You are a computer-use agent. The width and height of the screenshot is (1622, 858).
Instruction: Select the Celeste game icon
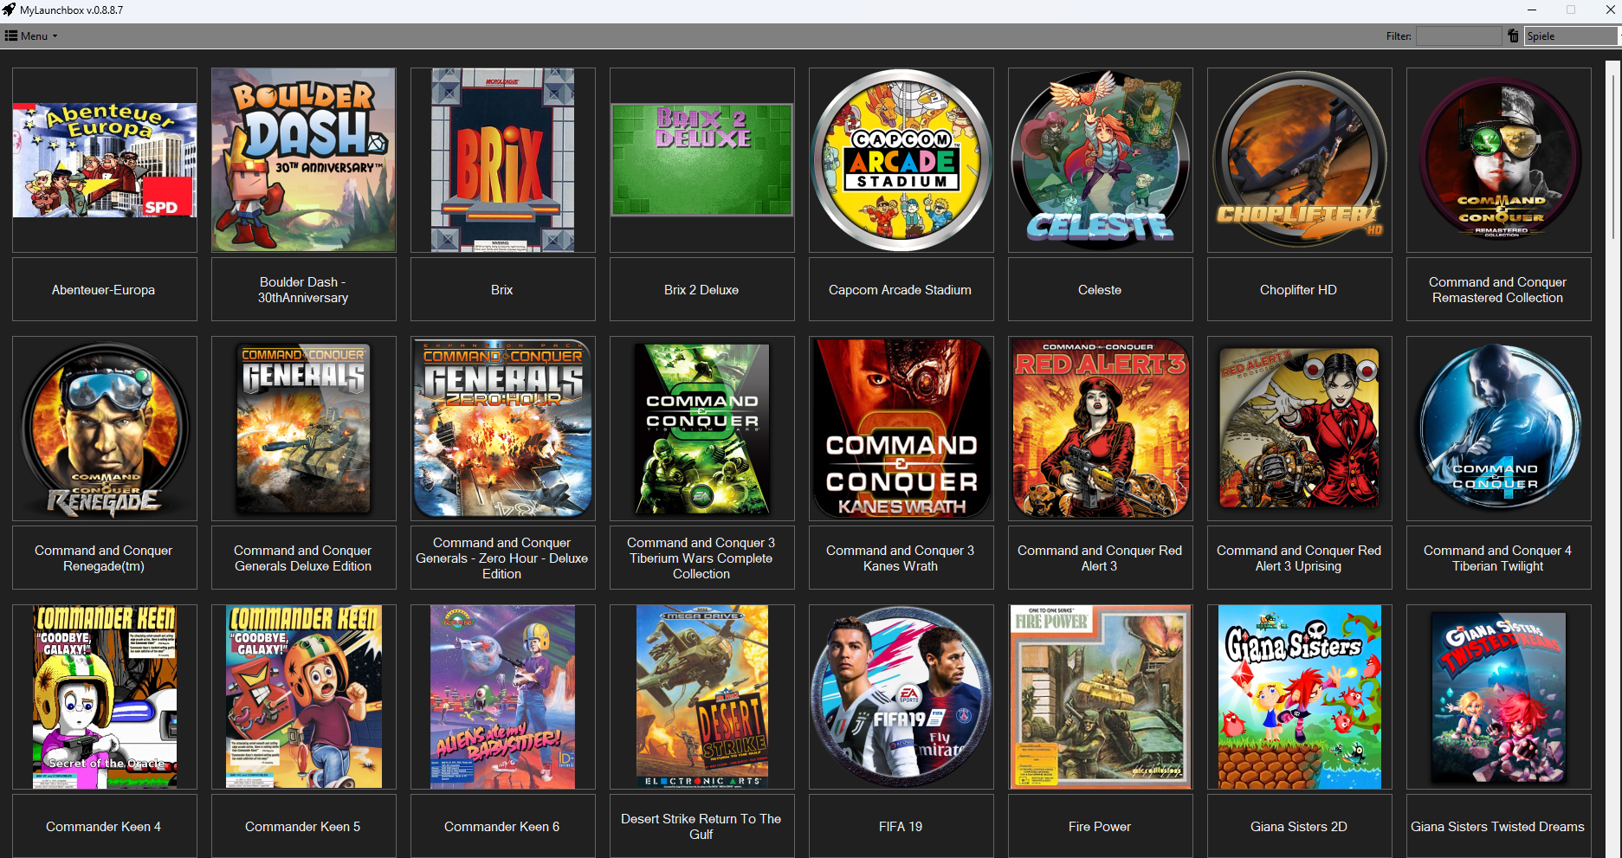point(1101,160)
